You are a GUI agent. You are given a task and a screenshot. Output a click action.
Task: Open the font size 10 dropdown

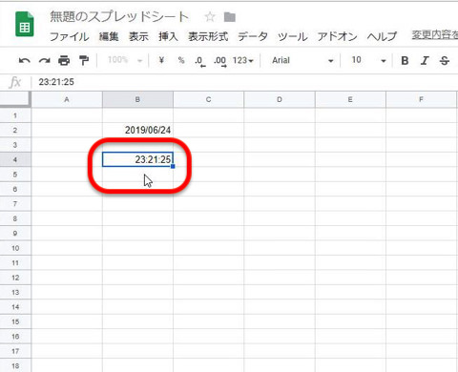click(368, 60)
